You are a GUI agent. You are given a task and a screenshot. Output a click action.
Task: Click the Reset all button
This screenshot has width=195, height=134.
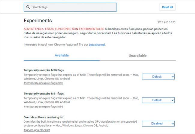(x=167, y=7)
